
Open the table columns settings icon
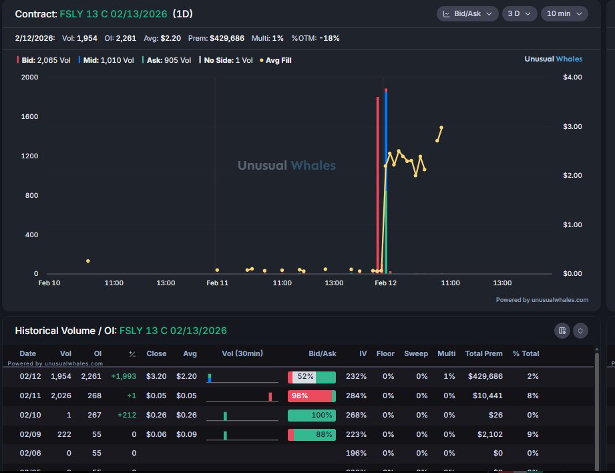(562, 330)
